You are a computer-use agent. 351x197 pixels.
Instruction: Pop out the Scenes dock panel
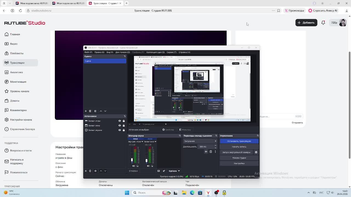click(x=124, y=56)
